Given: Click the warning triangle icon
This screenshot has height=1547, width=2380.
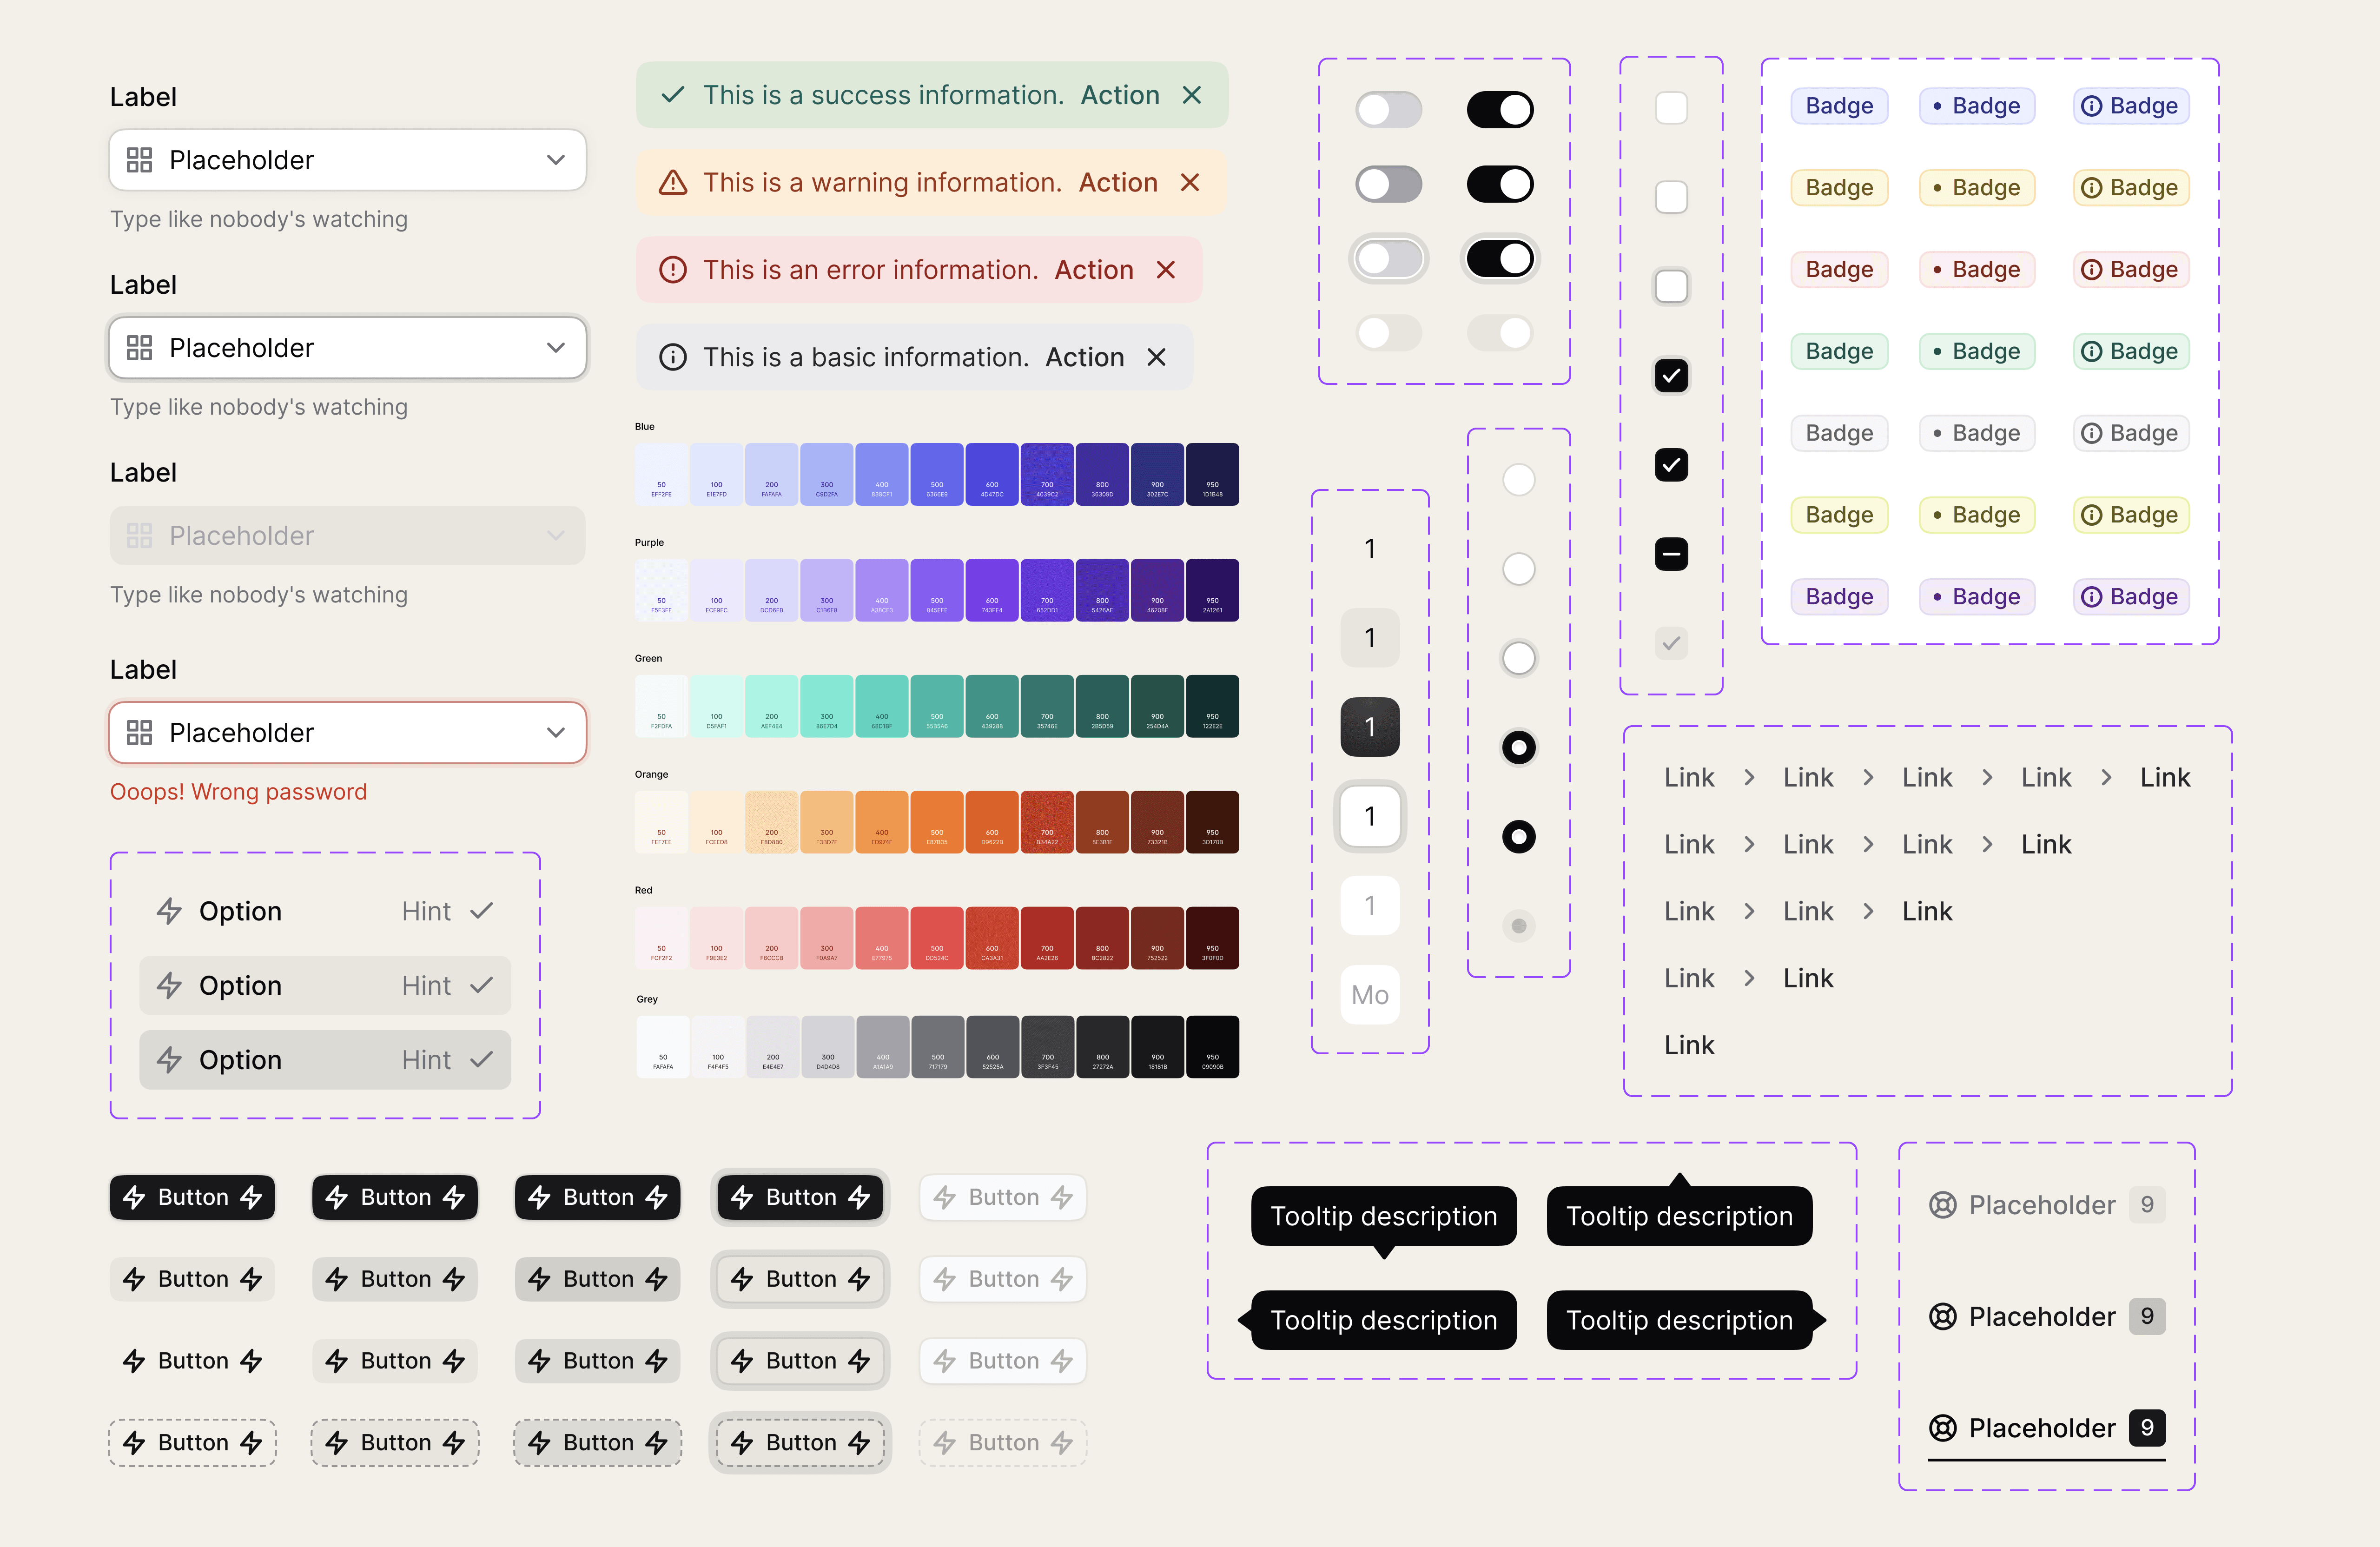Looking at the screenshot, I should point(673,182).
